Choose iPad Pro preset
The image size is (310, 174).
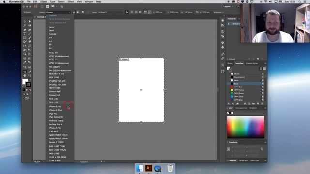(x=53, y=114)
